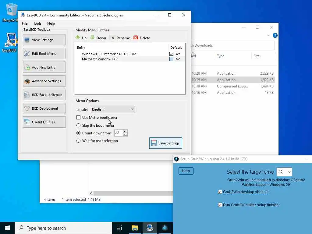312x234 pixels.
Task: Click the Help button in Grub2Win setup
Action: tap(186, 171)
